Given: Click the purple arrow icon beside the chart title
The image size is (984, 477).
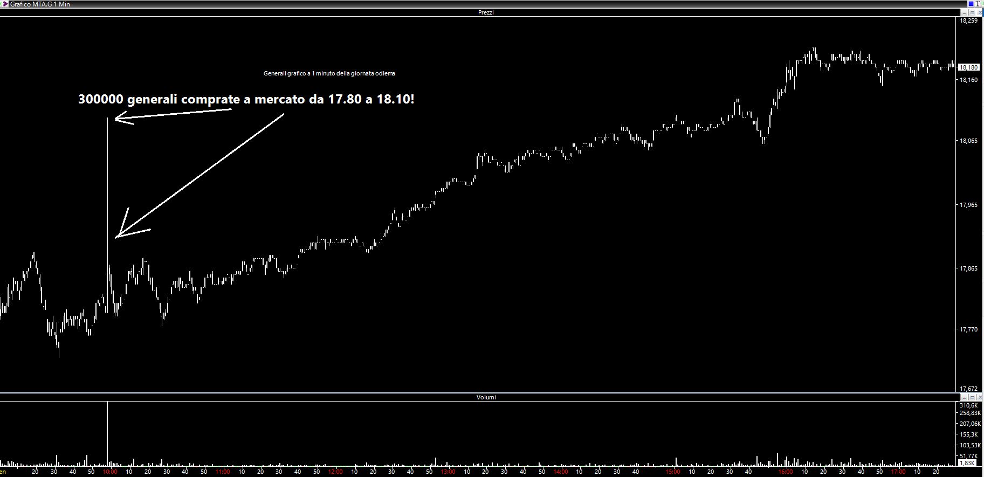Looking at the screenshot, I should [5, 4].
